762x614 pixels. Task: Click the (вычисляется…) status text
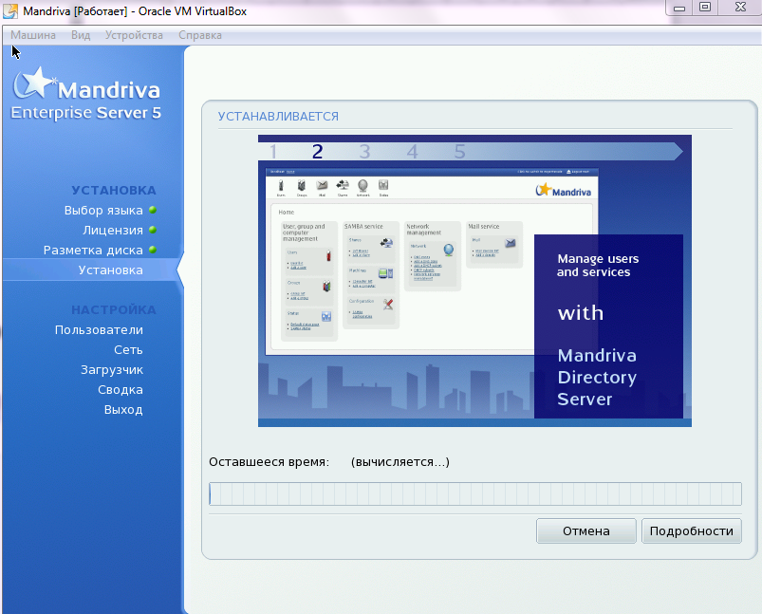pos(400,462)
